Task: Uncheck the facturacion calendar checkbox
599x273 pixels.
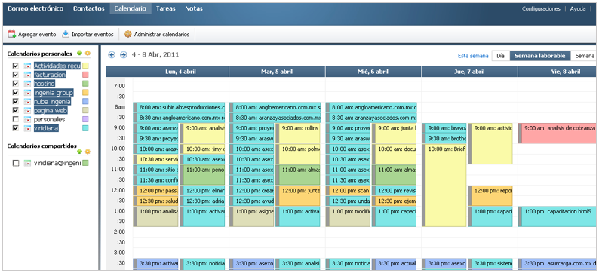Action: pyautogui.click(x=16, y=75)
